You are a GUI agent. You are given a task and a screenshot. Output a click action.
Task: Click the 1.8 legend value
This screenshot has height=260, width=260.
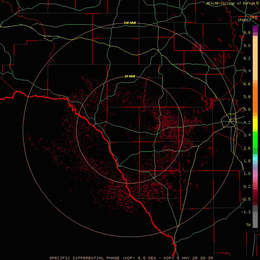[x=247, y=161]
